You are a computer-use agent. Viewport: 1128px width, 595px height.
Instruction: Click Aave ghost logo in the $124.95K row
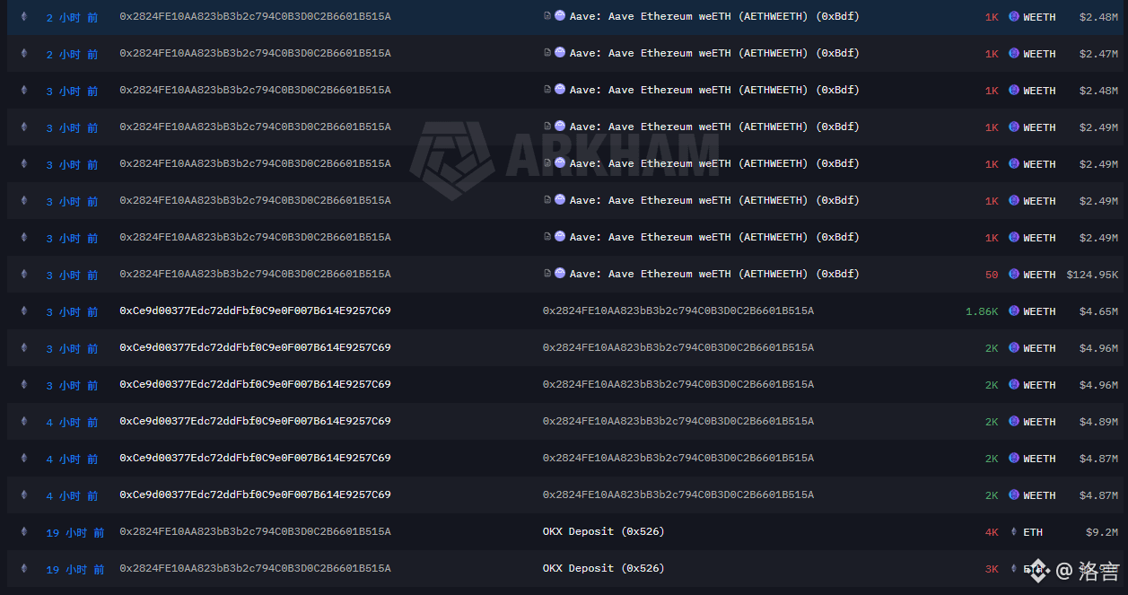pyautogui.click(x=560, y=274)
